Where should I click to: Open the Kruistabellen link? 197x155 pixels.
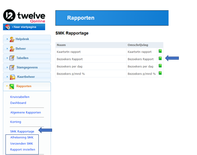(20, 97)
